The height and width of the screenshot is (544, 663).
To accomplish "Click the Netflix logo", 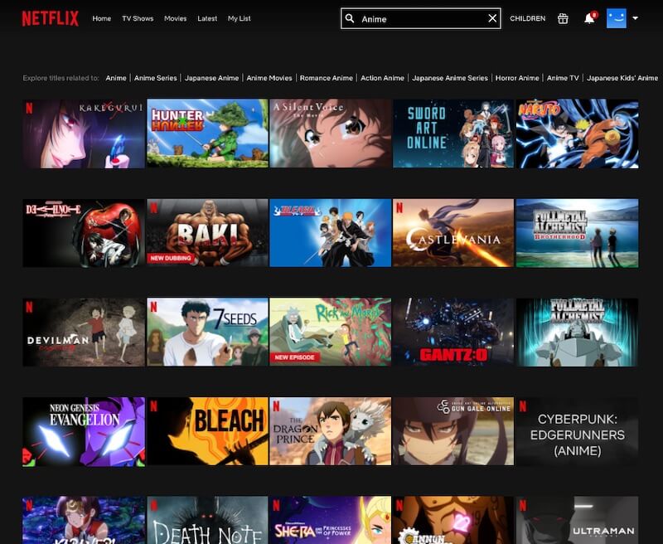I will click(x=51, y=18).
